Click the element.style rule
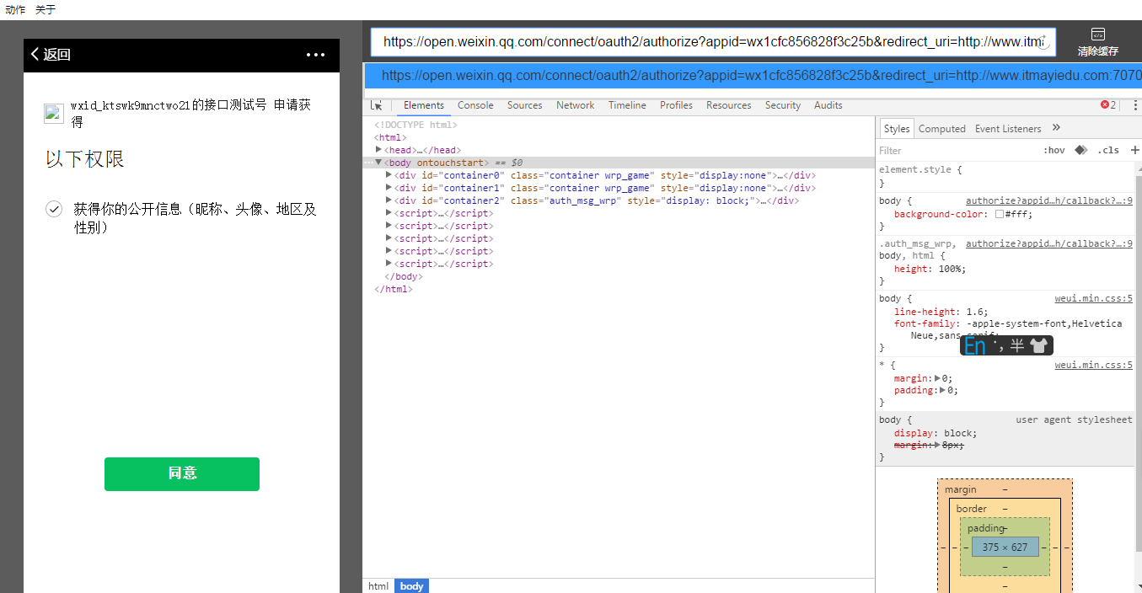The height and width of the screenshot is (593, 1142). pyautogui.click(x=920, y=170)
